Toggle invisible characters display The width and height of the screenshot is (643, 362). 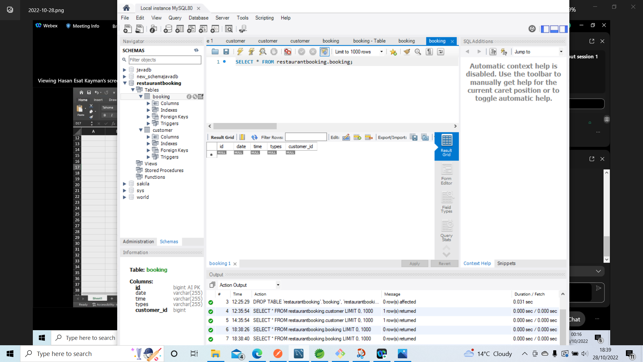(x=429, y=52)
